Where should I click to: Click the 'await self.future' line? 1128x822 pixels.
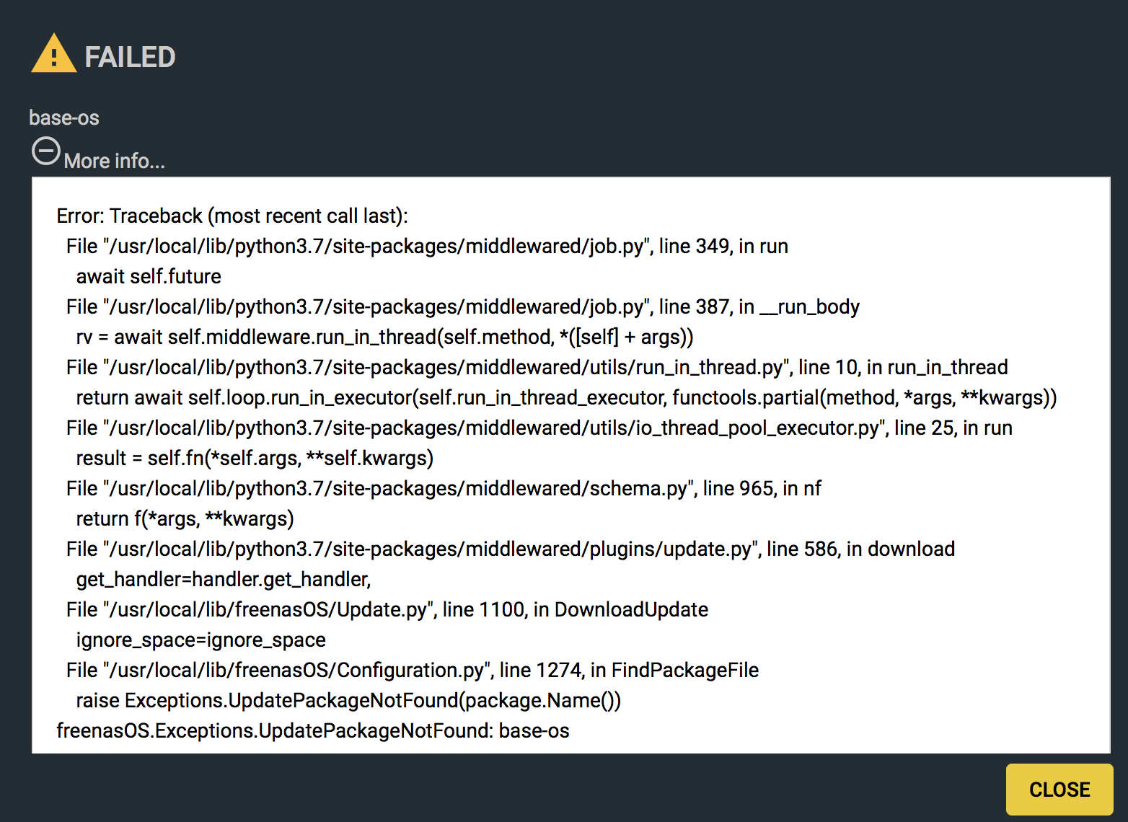[149, 277]
